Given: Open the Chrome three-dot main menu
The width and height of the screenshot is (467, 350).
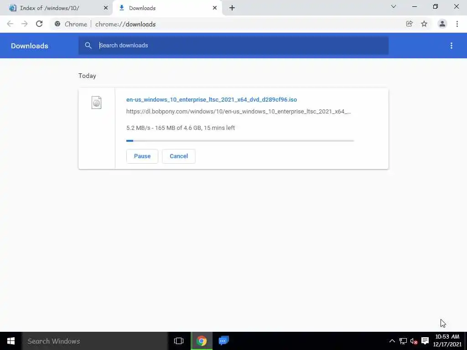Looking at the screenshot, I should pyautogui.click(x=457, y=24).
